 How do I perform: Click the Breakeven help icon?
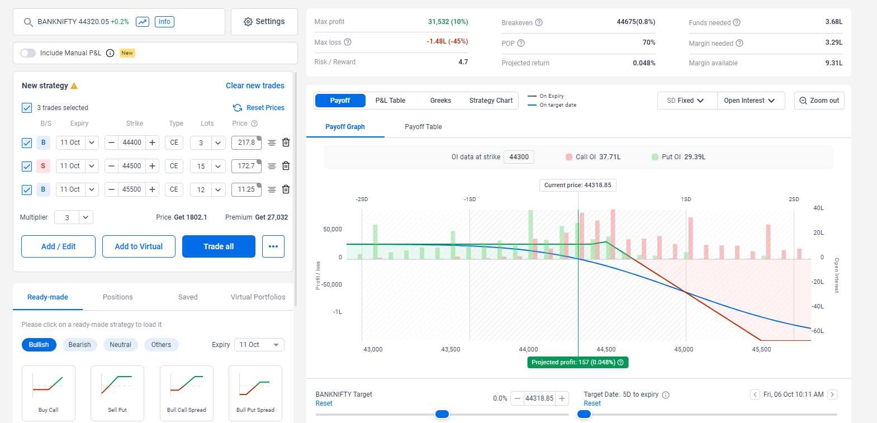(x=539, y=23)
